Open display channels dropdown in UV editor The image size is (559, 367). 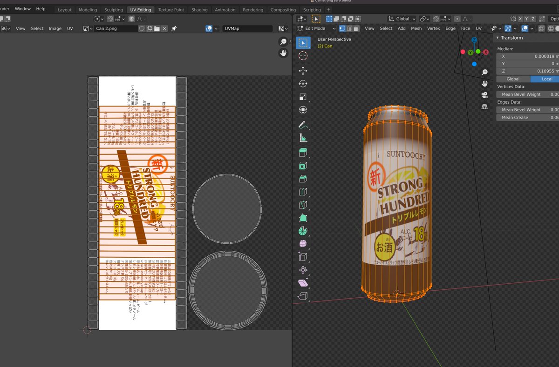click(283, 28)
